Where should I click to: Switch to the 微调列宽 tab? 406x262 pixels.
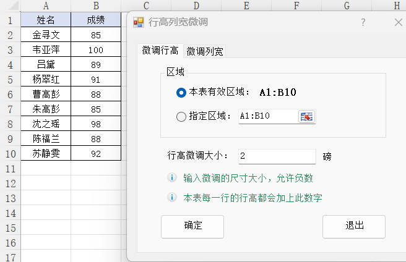tap(205, 51)
